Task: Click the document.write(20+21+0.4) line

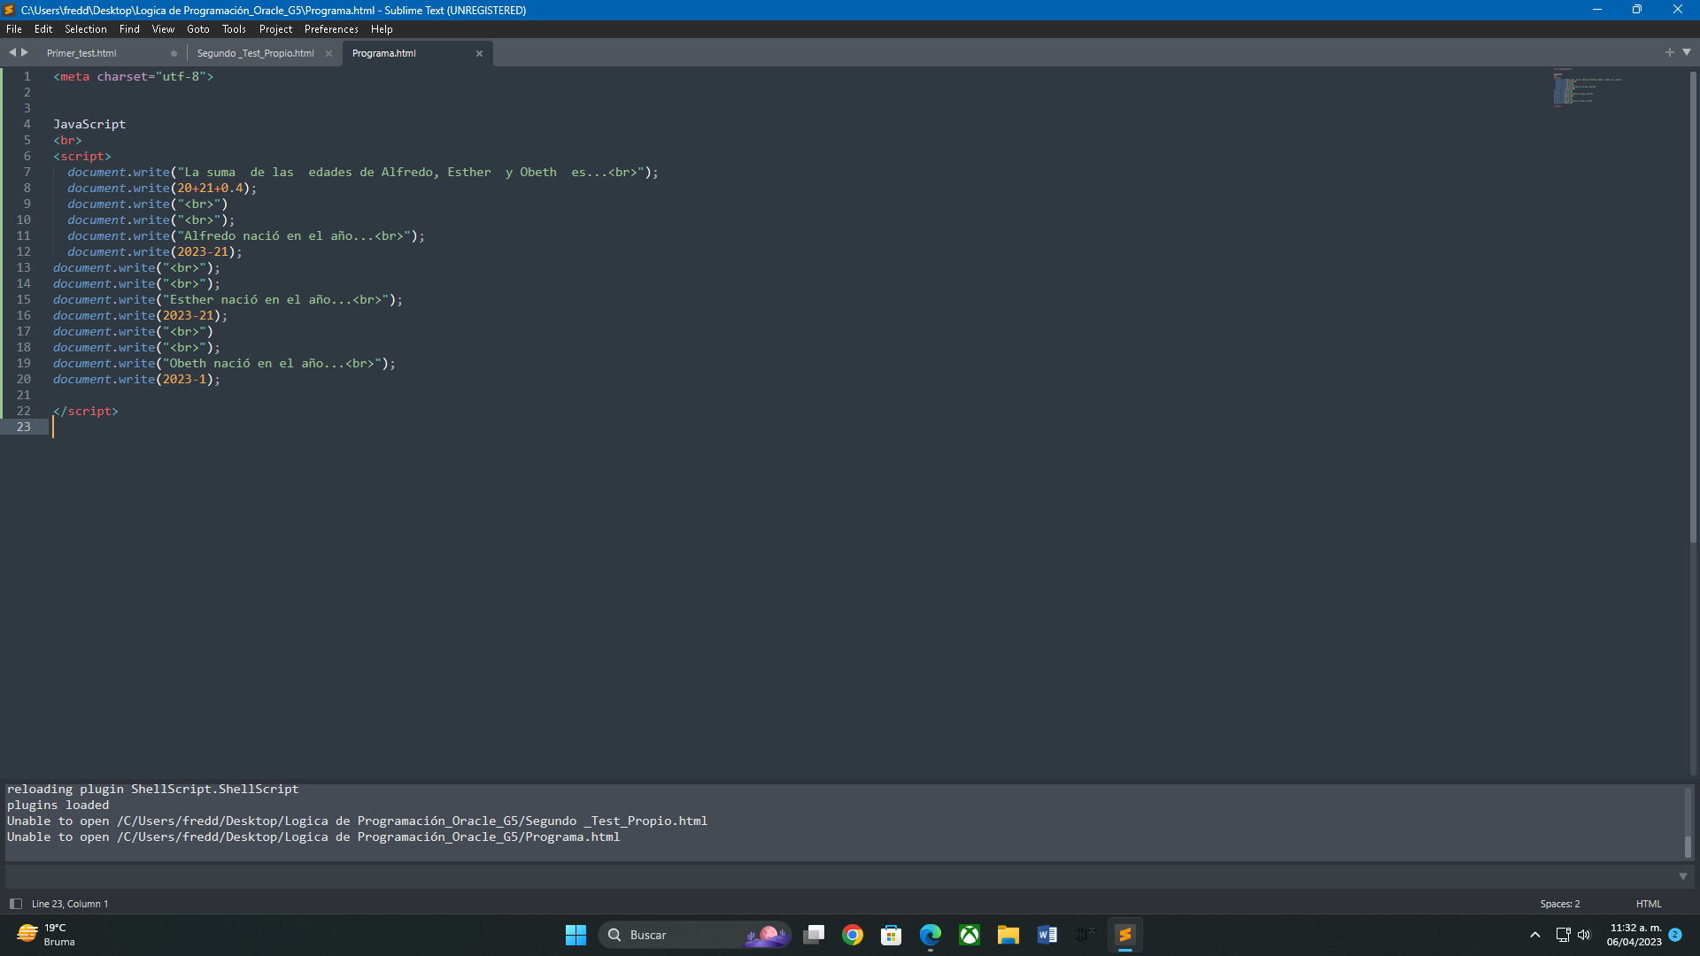Action: (x=162, y=189)
